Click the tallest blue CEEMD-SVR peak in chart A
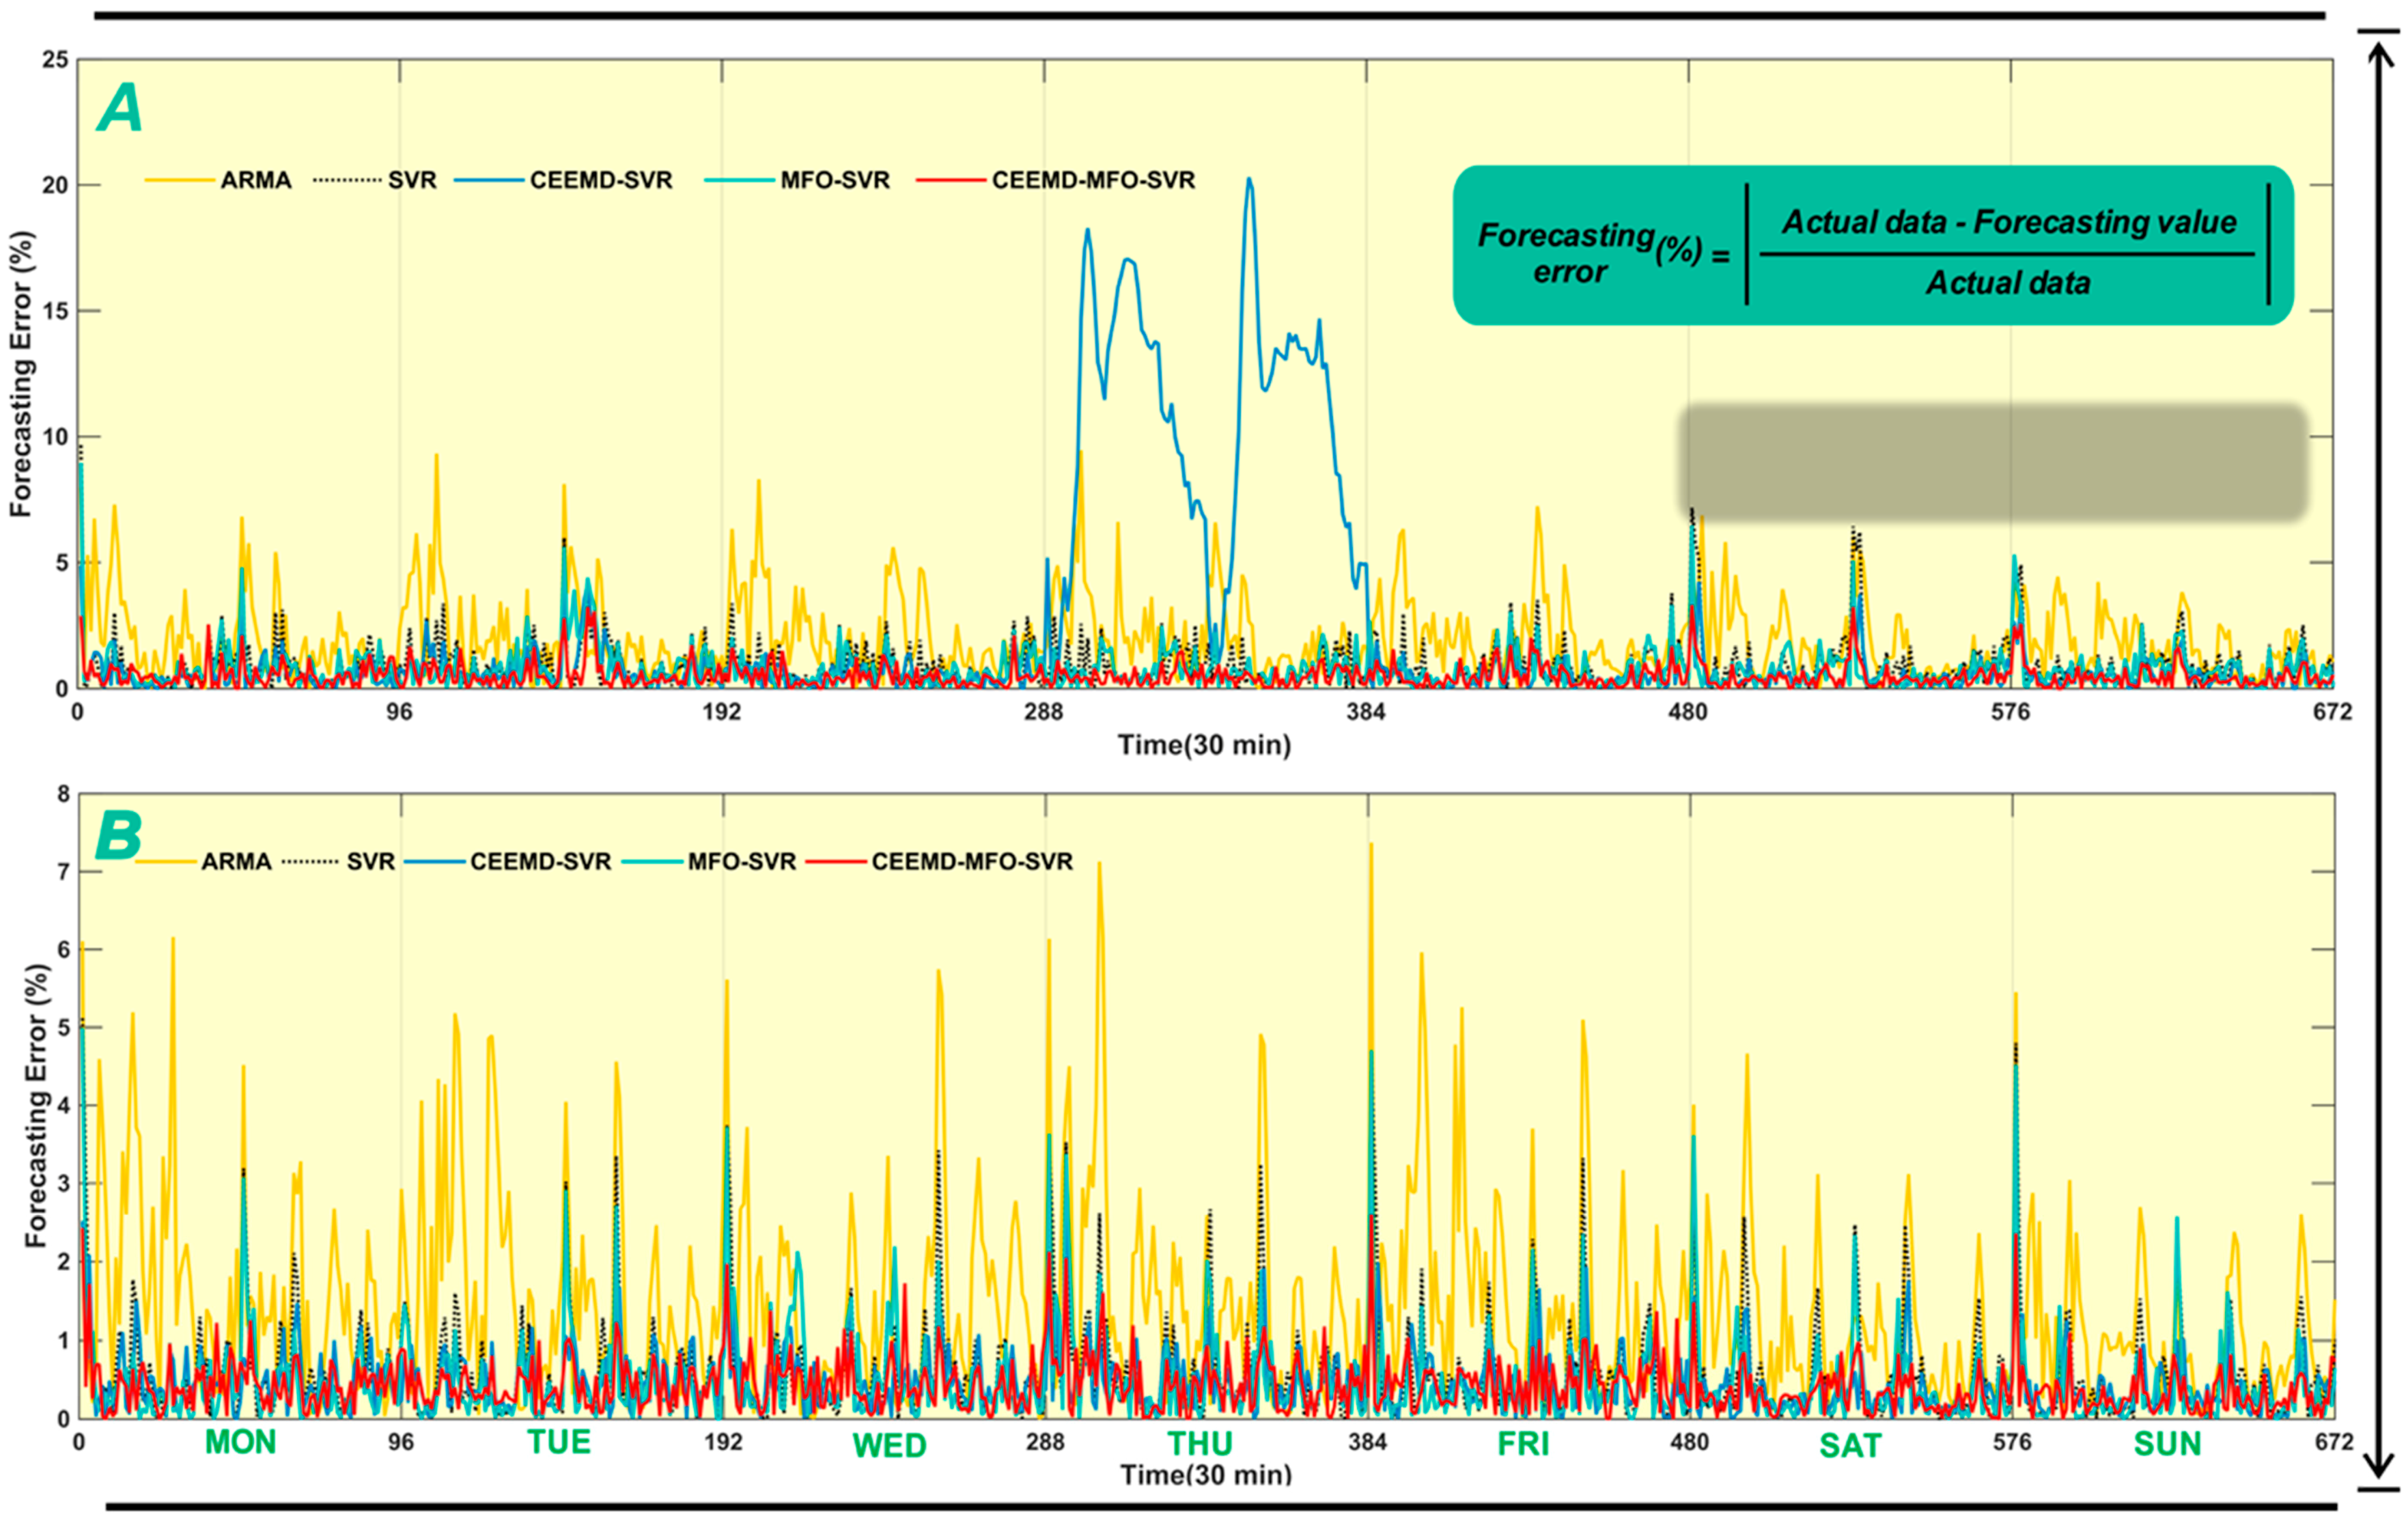The height and width of the screenshot is (1523, 2408). tap(1249, 181)
